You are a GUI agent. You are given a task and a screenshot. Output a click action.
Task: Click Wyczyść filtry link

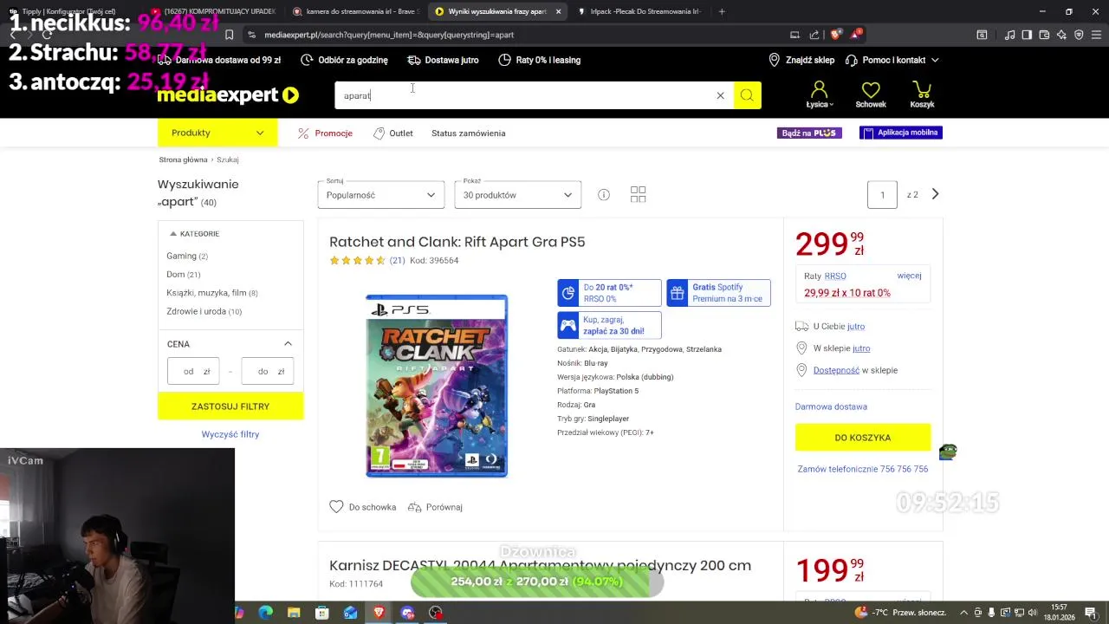tap(230, 434)
